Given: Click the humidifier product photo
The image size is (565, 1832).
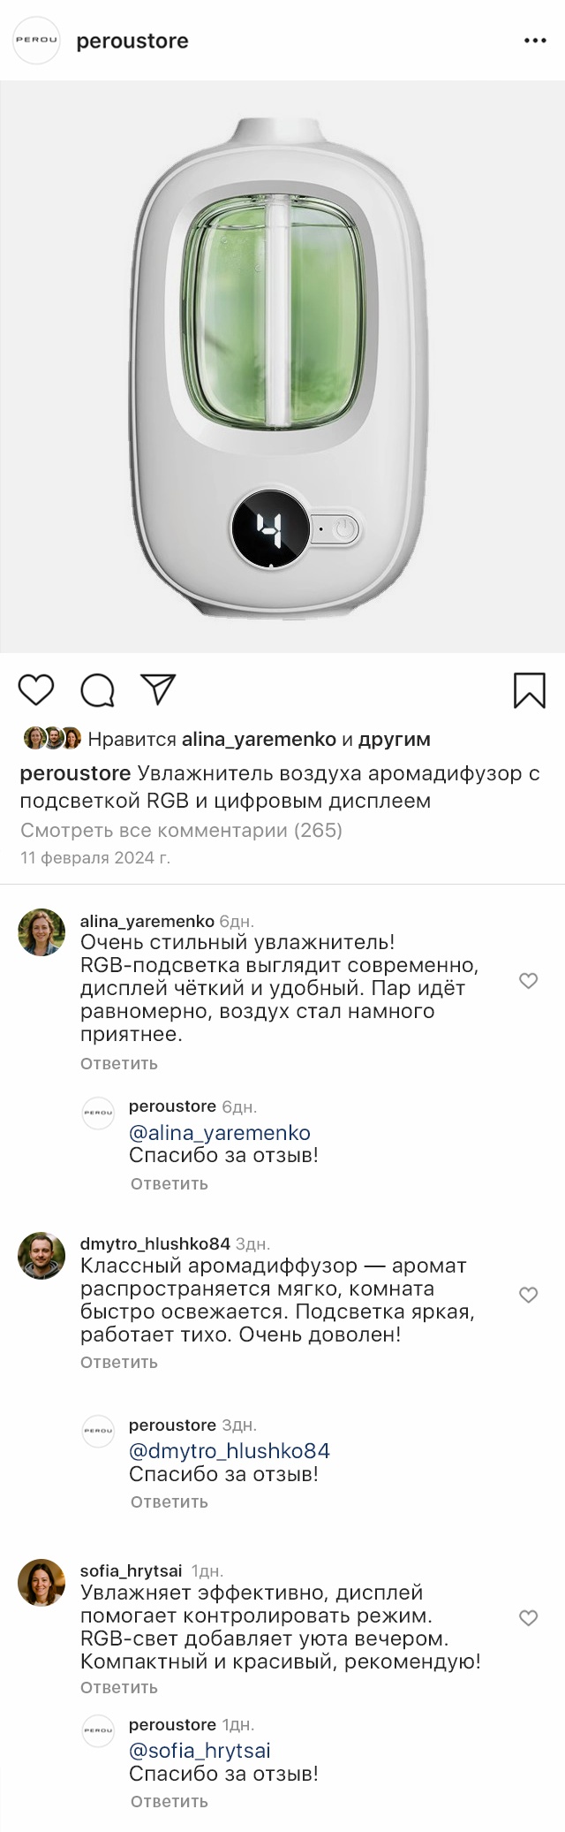Looking at the screenshot, I should pos(282,367).
